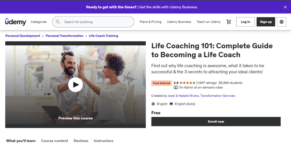The image size is (291, 146).
Task: Click the Free price label
Action: (x=156, y=113)
